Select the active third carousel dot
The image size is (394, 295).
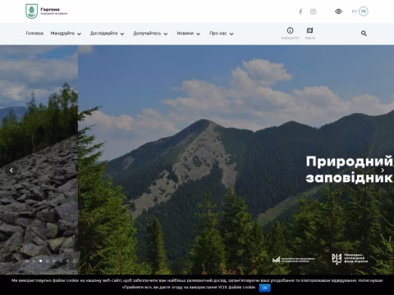click(x=40, y=261)
